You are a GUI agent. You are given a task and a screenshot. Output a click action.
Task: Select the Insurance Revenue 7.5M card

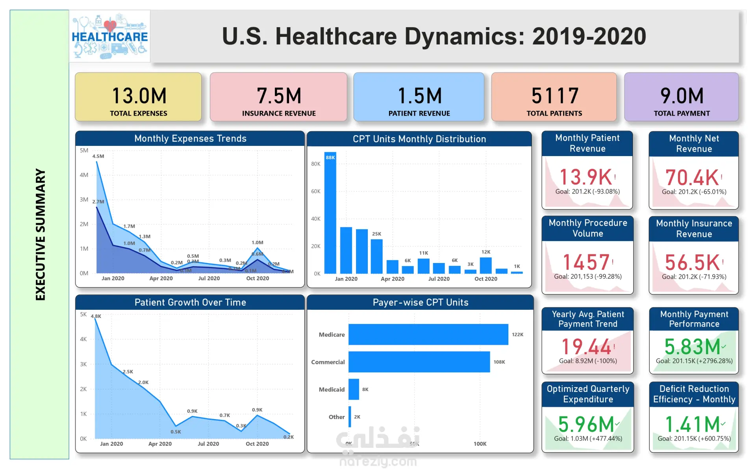pos(278,97)
